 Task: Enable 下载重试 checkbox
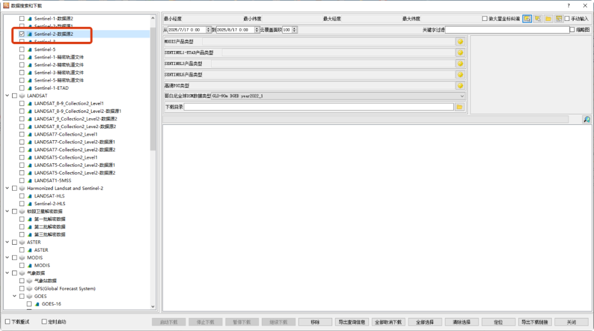(8, 322)
